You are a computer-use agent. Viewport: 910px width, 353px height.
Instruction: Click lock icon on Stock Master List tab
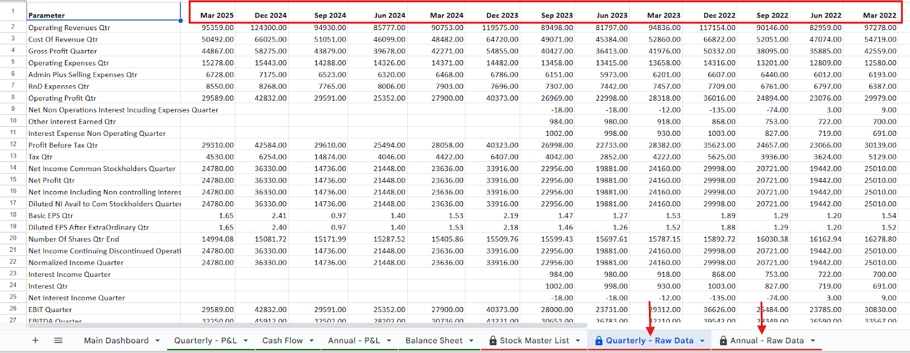coord(493,340)
